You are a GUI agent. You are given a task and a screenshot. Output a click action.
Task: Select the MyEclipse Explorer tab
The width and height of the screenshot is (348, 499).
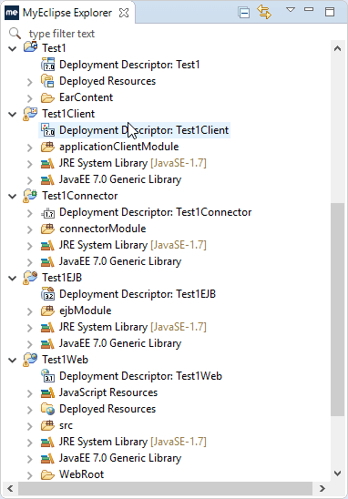click(x=67, y=13)
